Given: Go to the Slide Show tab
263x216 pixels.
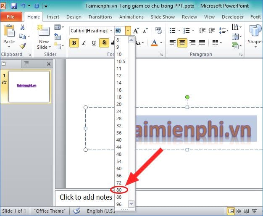Looking at the screenshot, I should [x=163, y=17].
